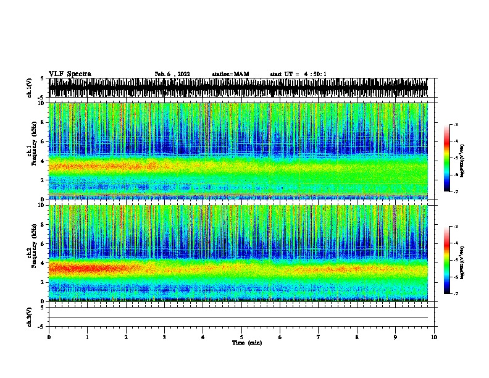Select the date text "Feb. 6, 2022"
489x378 pixels.
(172, 74)
